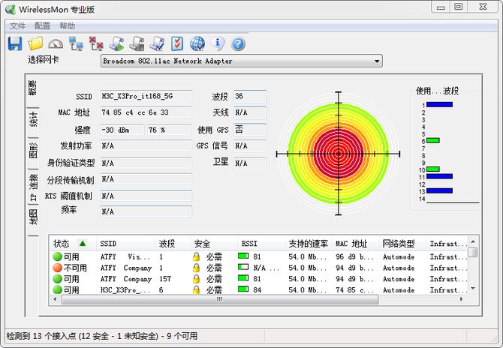This screenshot has width=503, height=348.
Task: Click the 使用 GPS field showing 否
Action: [x=250, y=130]
